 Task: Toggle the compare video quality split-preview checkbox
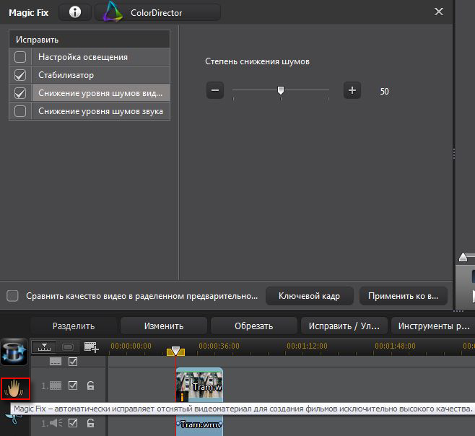(12, 296)
